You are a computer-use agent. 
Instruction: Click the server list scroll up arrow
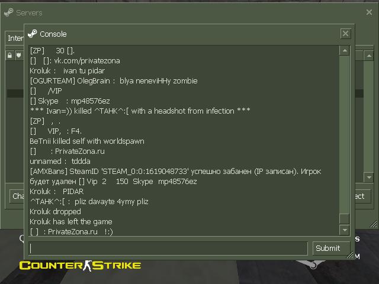point(369,56)
